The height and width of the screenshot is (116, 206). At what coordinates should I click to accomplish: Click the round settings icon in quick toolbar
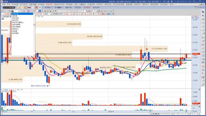[x=40, y=7]
